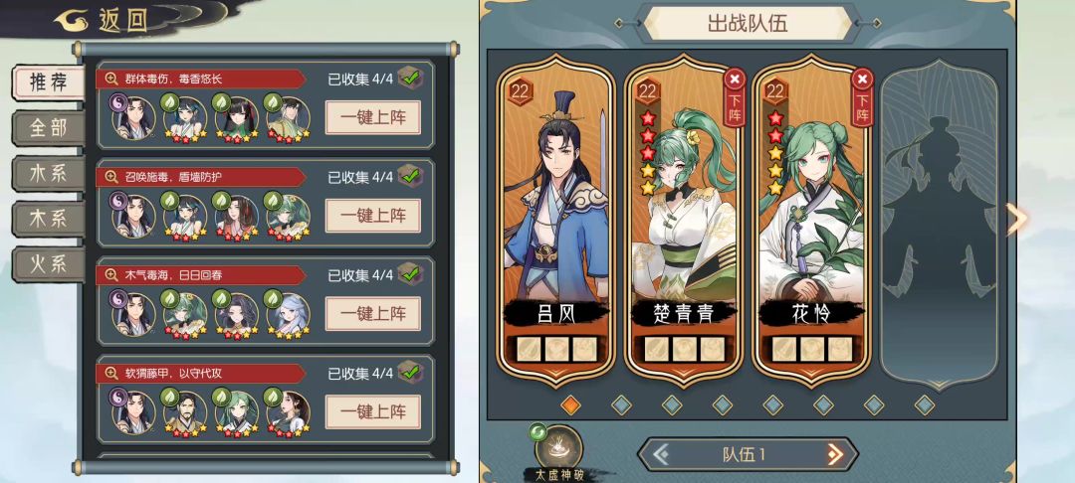Switch to the 全部 tab
Screen dimensions: 1075x483
[48, 128]
